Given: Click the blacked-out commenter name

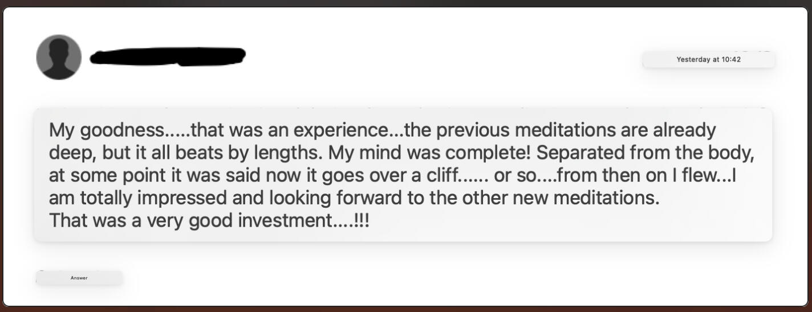Looking at the screenshot, I should 168,56.
